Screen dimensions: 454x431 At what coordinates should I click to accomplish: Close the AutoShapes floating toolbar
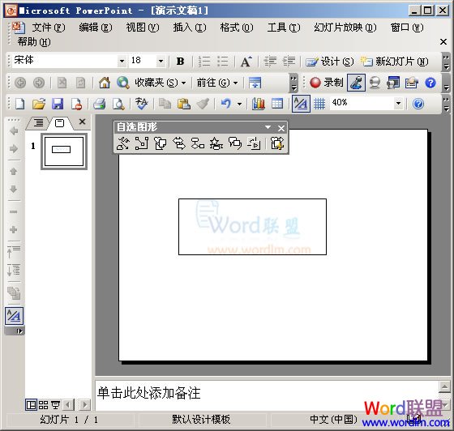pos(281,128)
